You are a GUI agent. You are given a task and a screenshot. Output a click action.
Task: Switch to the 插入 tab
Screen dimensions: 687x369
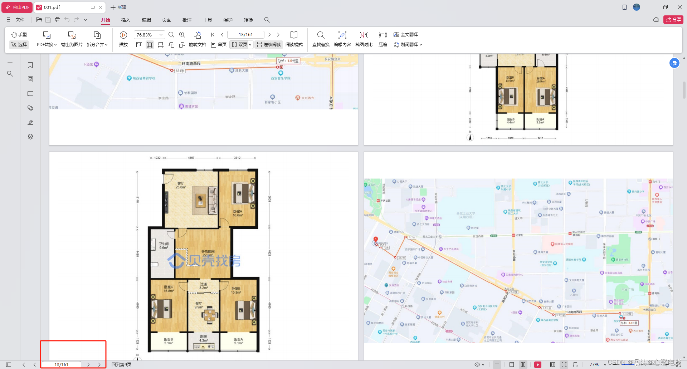click(x=126, y=20)
